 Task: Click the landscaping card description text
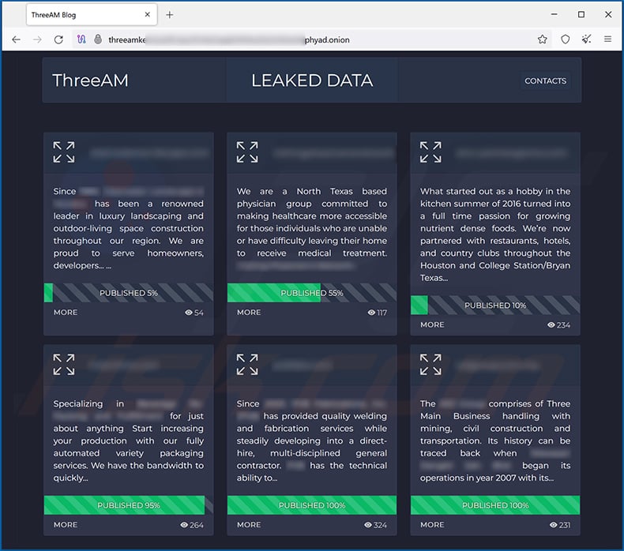coord(129,228)
